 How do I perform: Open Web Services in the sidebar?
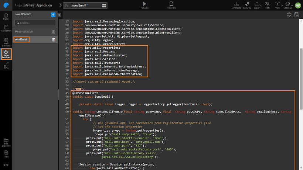[6, 42]
